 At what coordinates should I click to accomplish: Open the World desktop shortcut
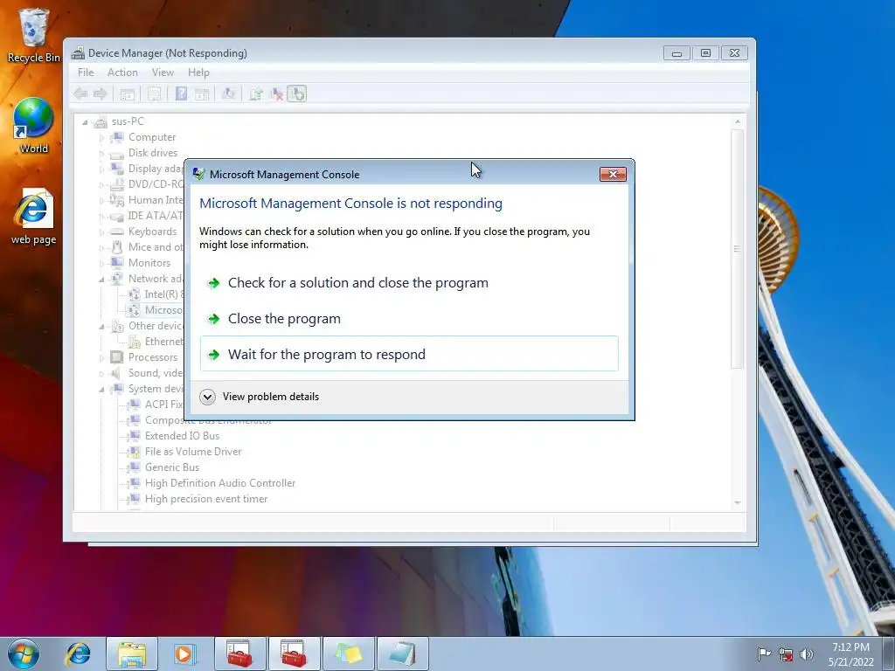[34, 126]
